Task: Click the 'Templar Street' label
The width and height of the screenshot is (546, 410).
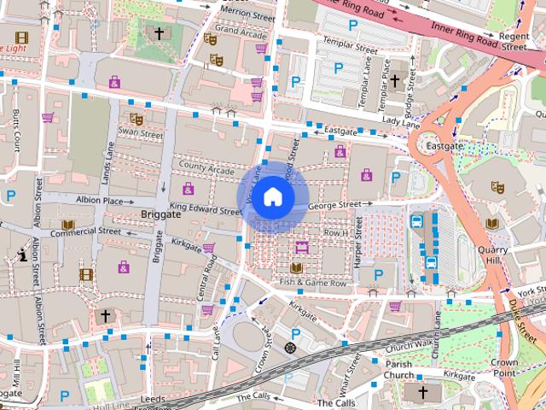Action: pyautogui.click(x=351, y=45)
